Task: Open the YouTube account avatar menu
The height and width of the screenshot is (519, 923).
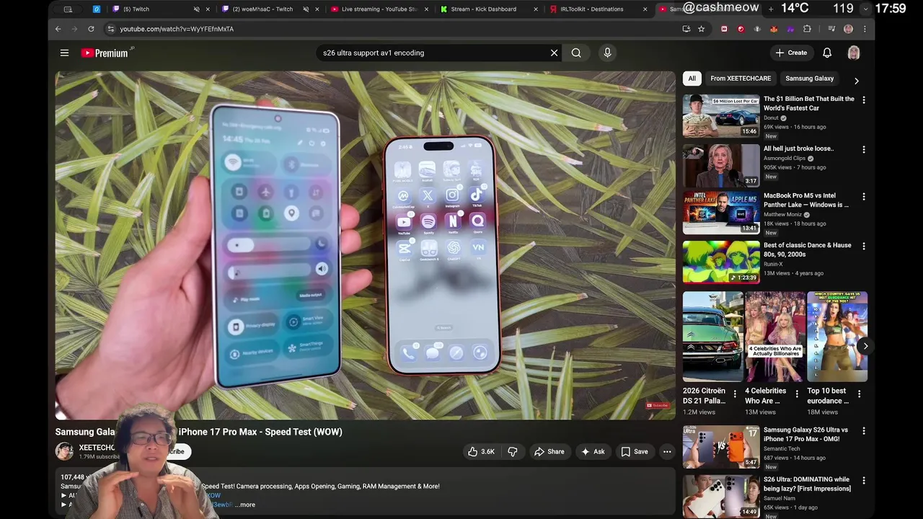Action: 854,53
